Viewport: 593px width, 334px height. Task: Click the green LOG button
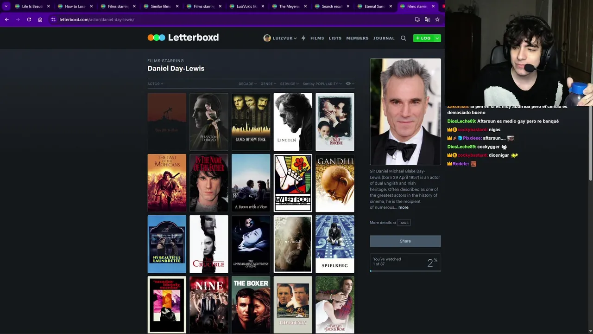423,38
